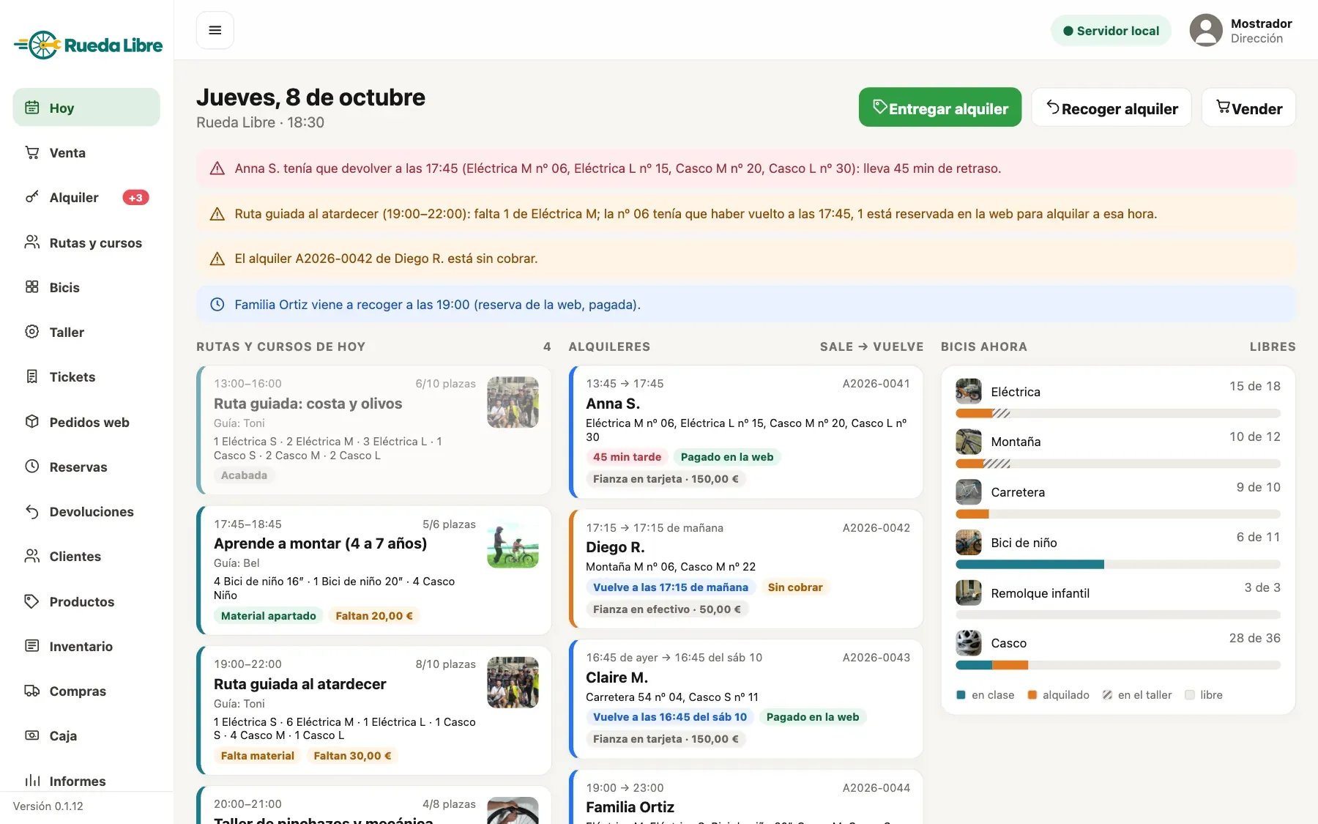Open the Venta section
The image size is (1318, 824).
tap(86, 152)
